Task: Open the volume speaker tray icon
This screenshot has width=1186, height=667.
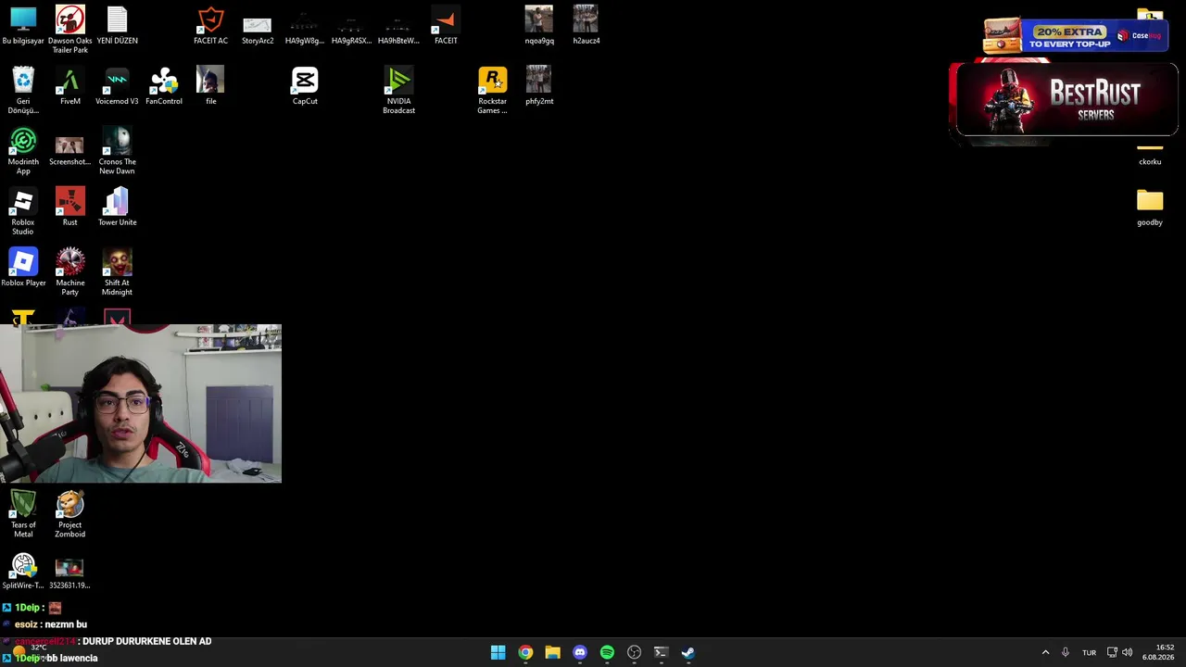Action: pos(1127,652)
